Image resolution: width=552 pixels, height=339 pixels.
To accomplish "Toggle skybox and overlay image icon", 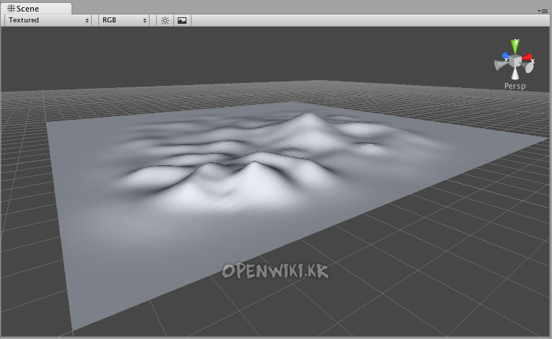I will pos(182,20).
